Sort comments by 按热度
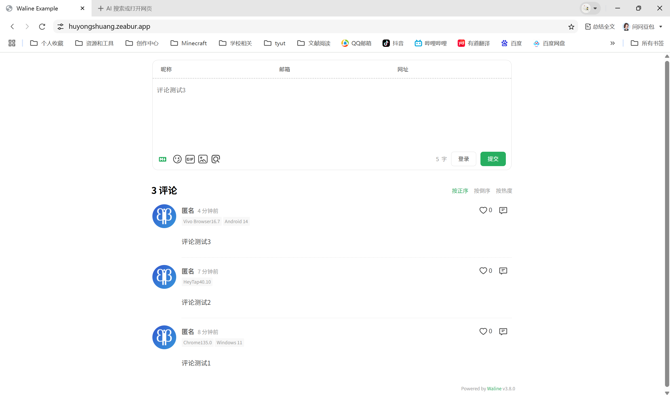Screen dimensions: 670x395 pos(504,191)
